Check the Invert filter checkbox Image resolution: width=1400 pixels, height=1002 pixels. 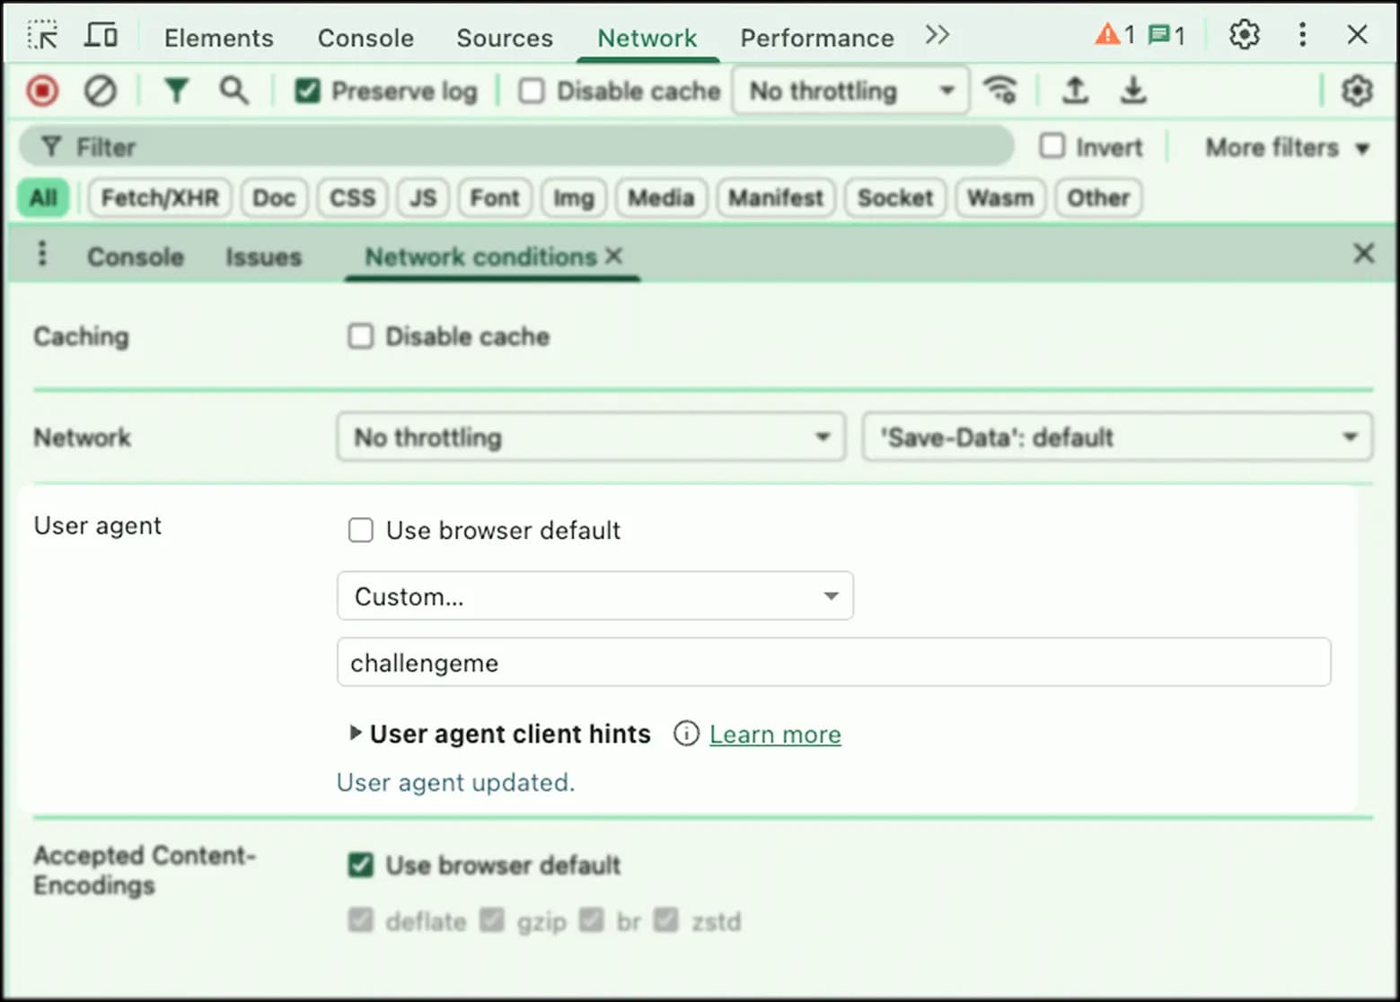click(x=1052, y=146)
